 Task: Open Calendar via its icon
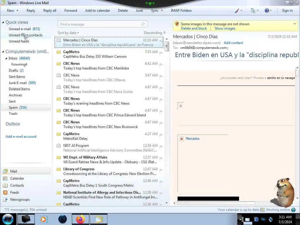coord(5,178)
